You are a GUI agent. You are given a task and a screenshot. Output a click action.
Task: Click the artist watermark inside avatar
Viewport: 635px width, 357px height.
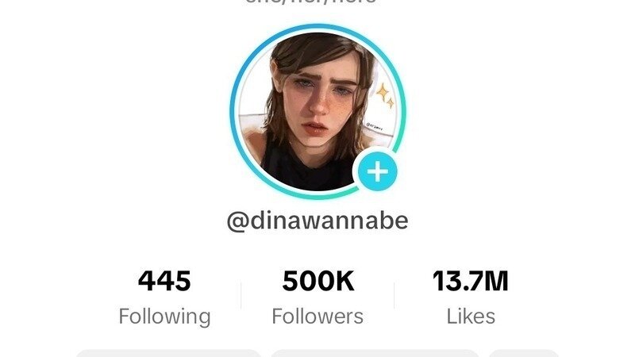coord(375,126)
